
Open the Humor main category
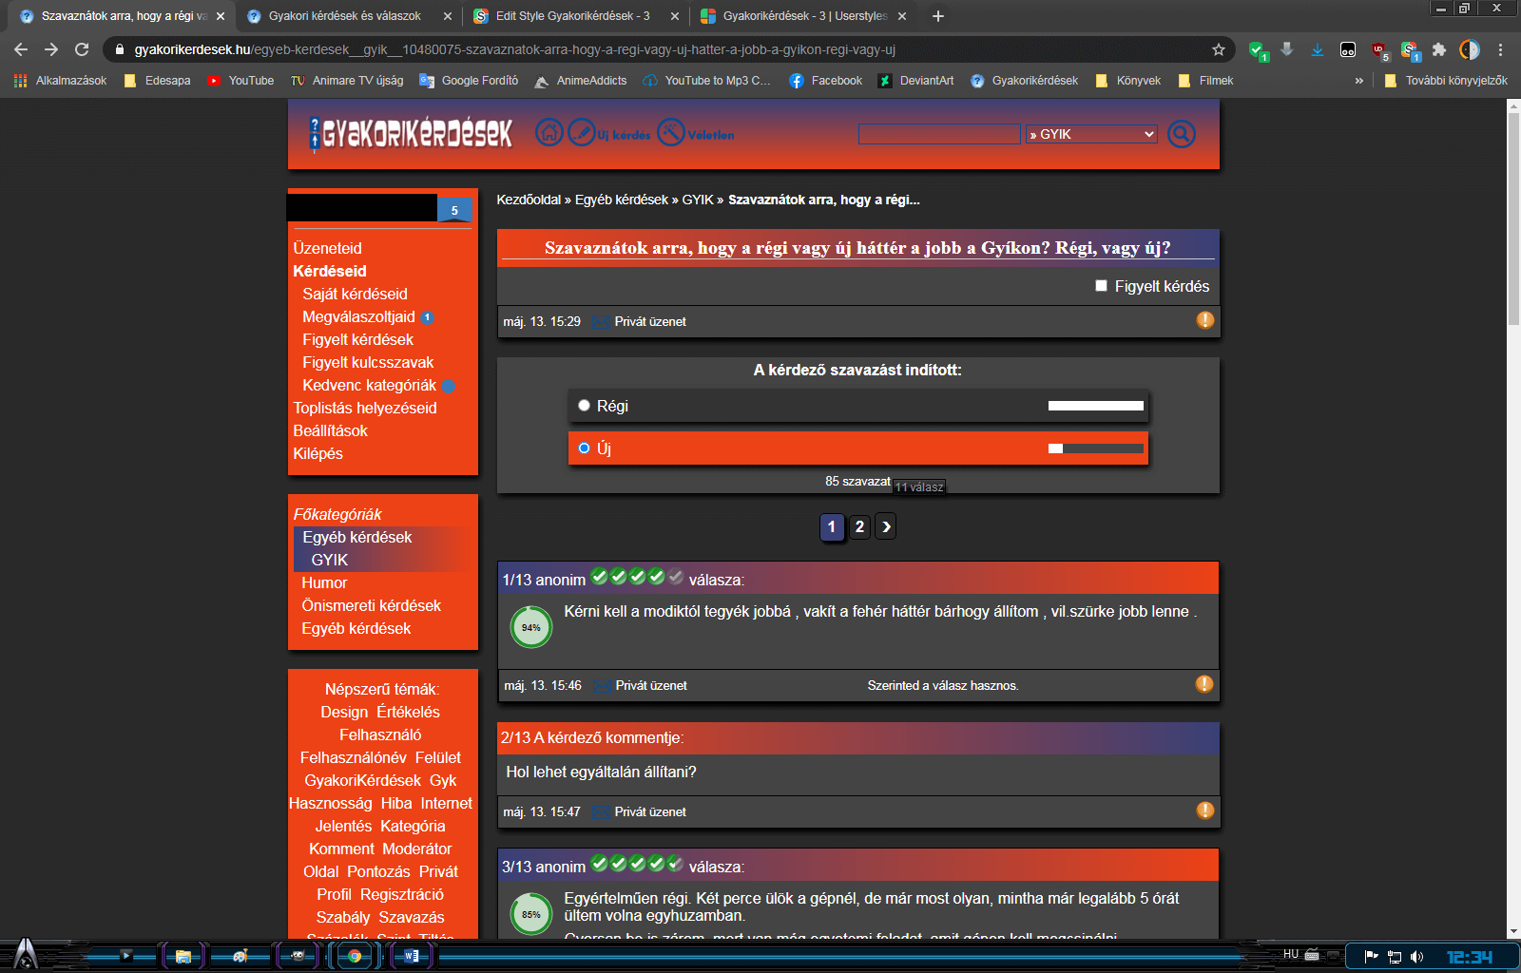tap(324, 582)
